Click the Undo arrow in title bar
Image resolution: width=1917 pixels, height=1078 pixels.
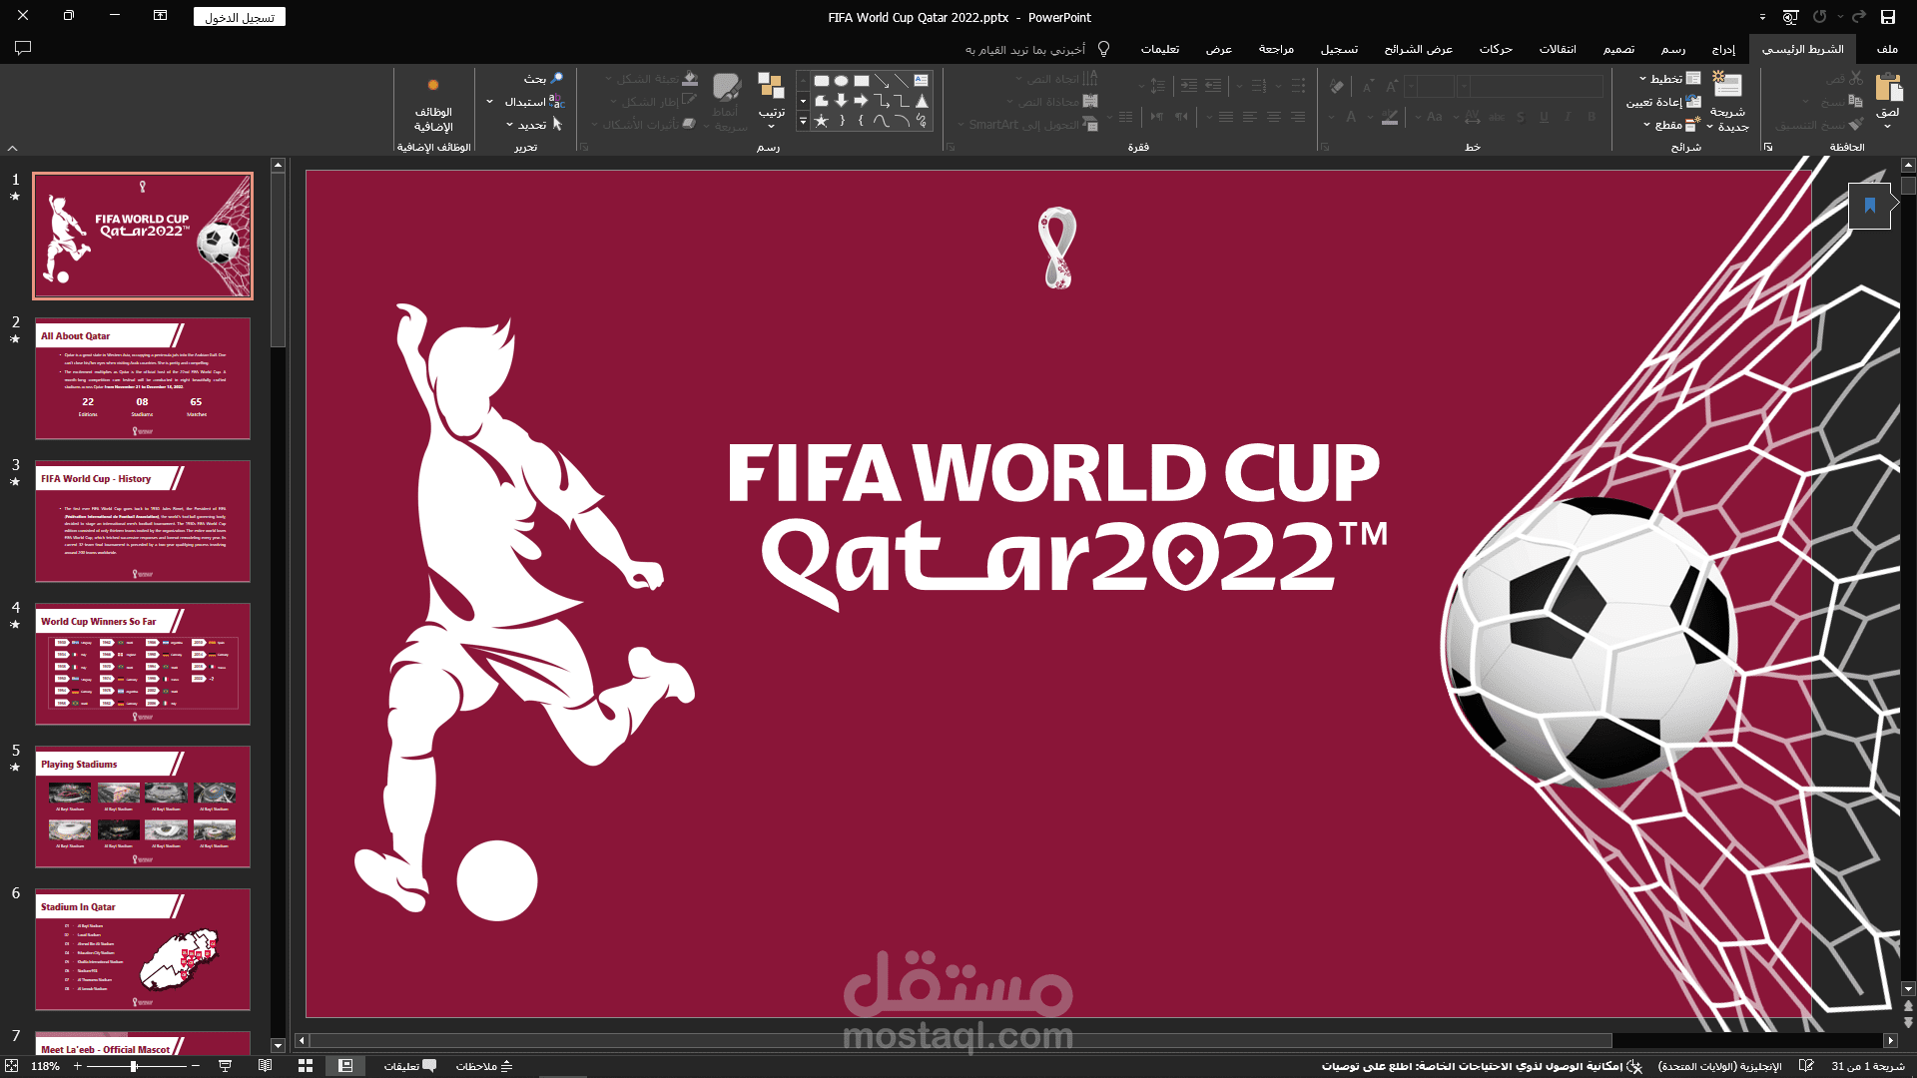(1858, 17)
